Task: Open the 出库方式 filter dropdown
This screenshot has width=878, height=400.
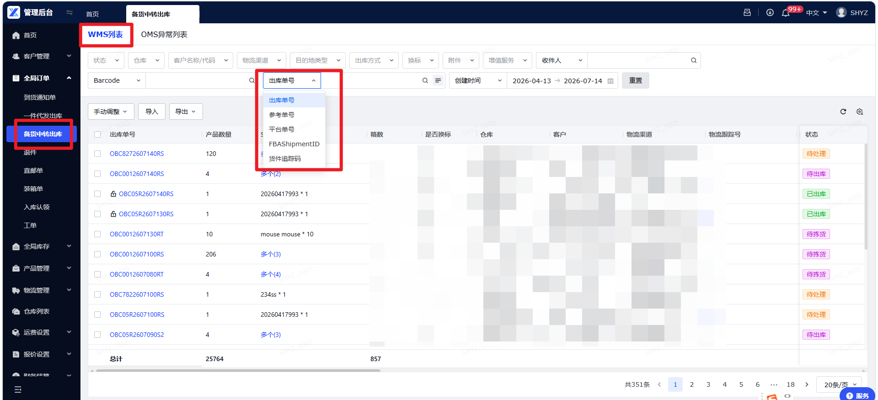Action: click(x=374, y=60)
